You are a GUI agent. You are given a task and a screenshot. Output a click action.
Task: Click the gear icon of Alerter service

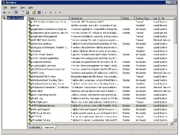(x=30, y=25)
